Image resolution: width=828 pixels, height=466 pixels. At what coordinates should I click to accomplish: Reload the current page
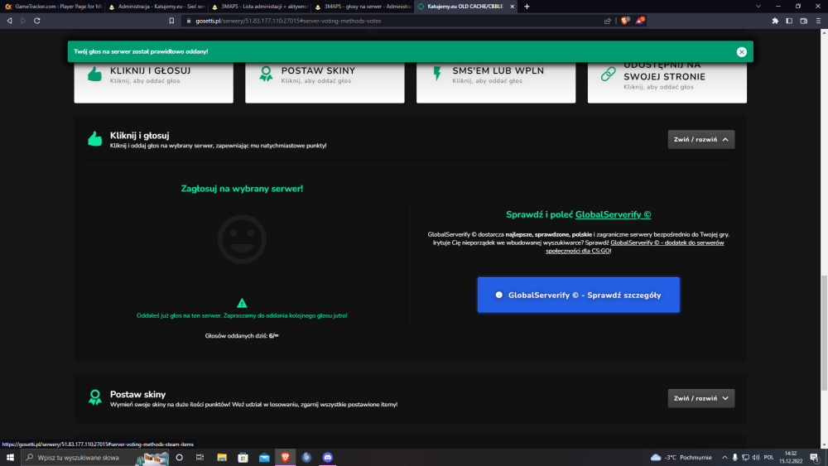click(x=37, y=21)
